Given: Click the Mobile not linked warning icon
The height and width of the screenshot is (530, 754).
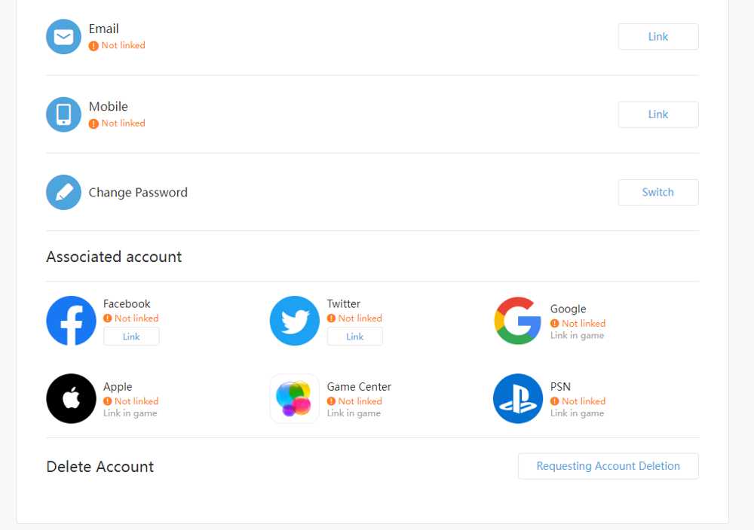Looking at the screenshot, I should [93, 123].
